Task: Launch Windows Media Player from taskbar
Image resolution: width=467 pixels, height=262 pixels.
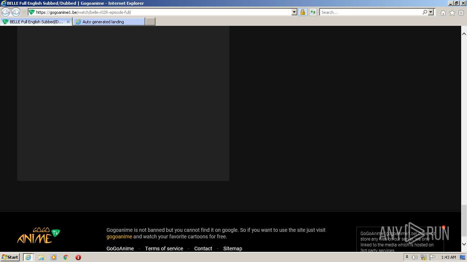Action: click(x=54, y=257)
